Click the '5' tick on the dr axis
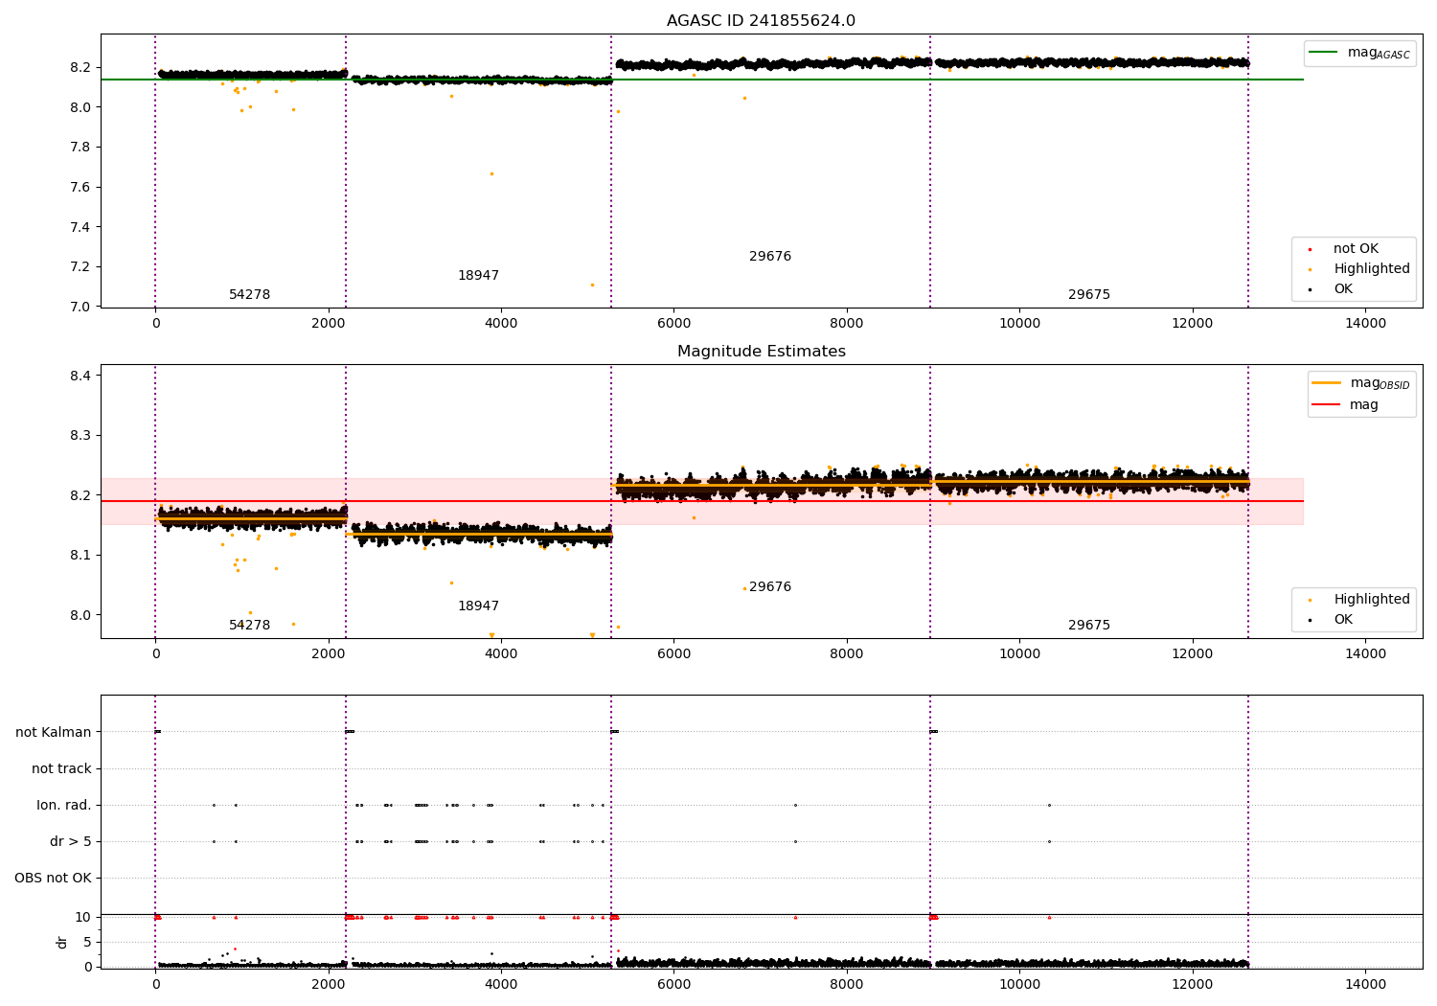1437x1006 pixels. click(87, 943)
